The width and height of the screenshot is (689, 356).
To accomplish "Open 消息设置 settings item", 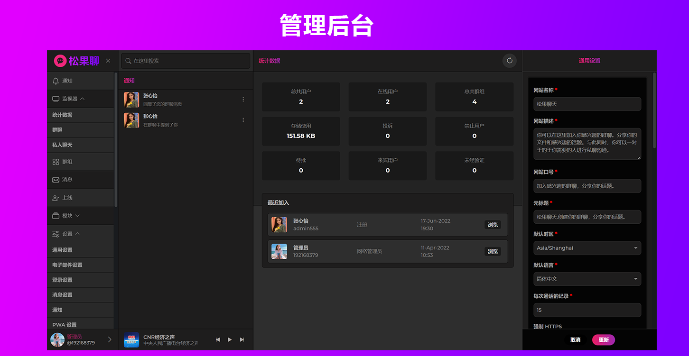I will 81,295.
